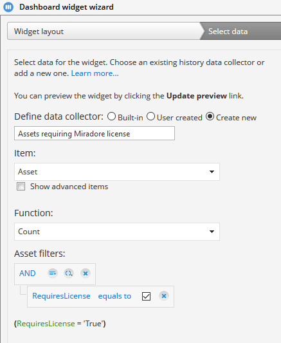Enable Show advanced items checkbox

[x=21, y=187]
